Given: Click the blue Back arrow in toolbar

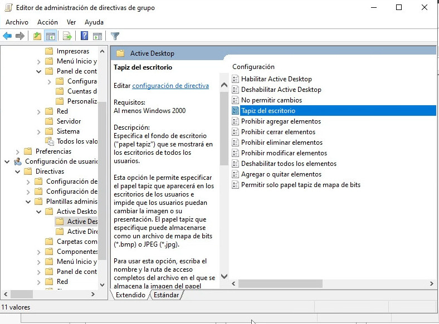Looking at the screenshot, I should click(x=7, y=36).
